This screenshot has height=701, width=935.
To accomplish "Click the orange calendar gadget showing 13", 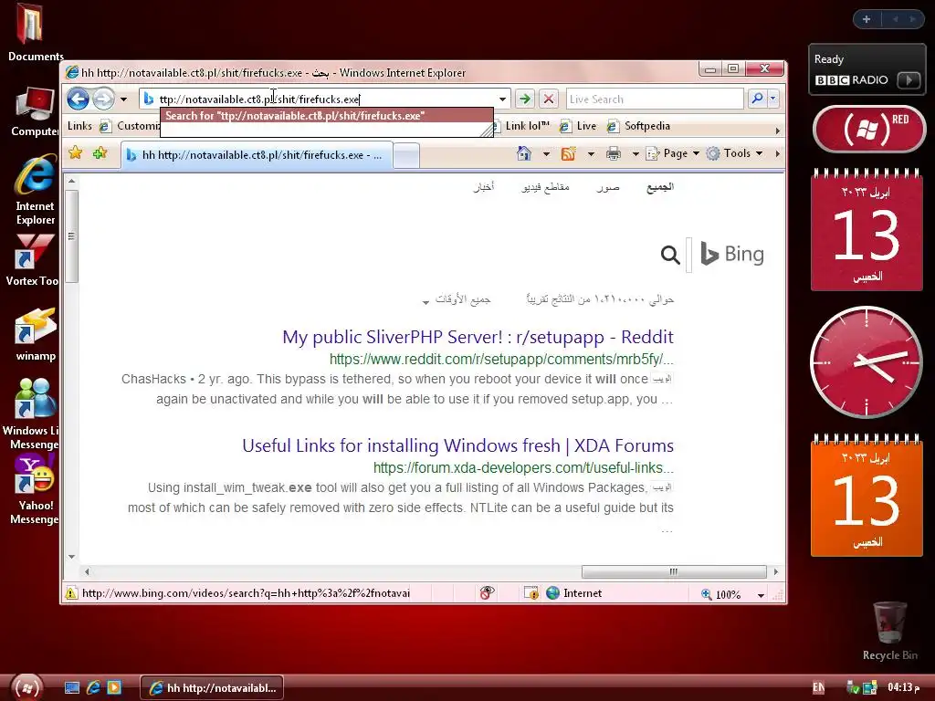I will 867,496.
